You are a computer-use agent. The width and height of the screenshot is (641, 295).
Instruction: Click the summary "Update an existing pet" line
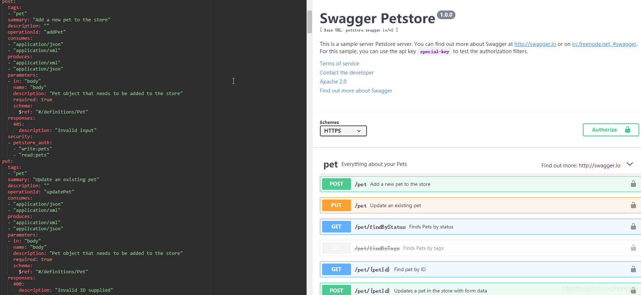(x=53, y=180)
